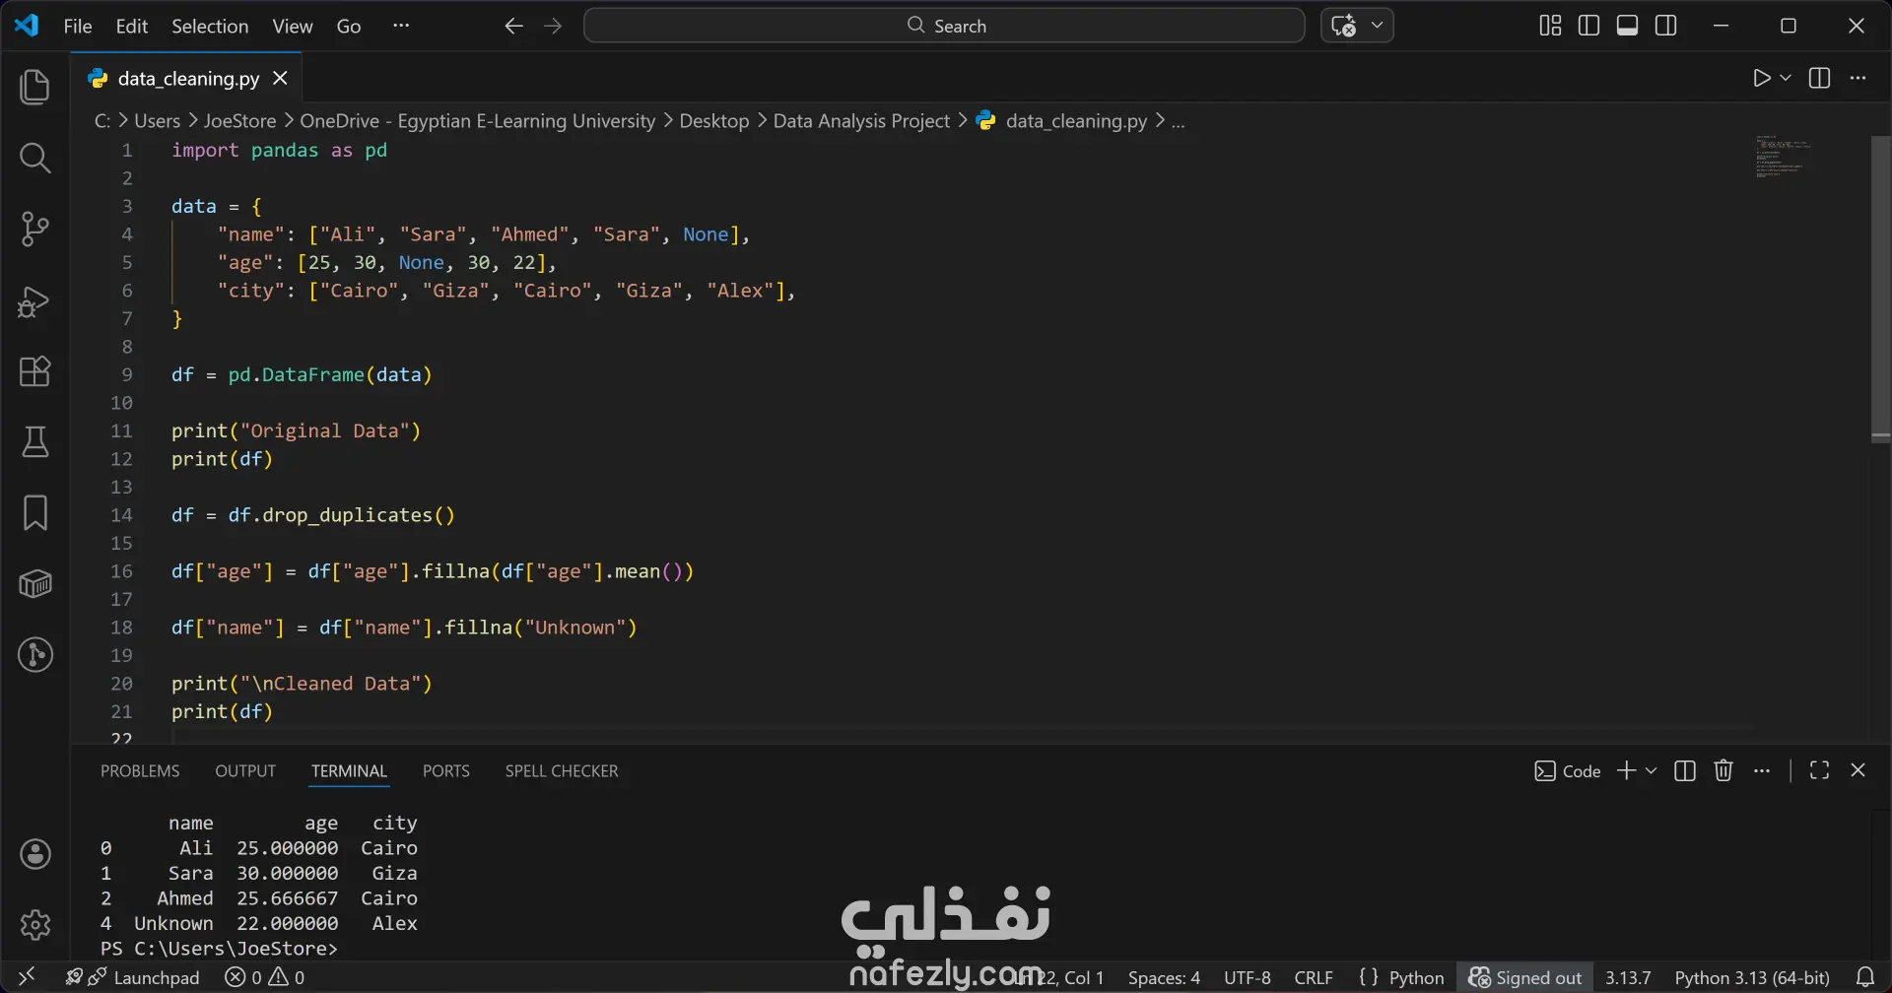Image resolution: width=1892 pixels, height=993 pixels.
Task: Expand the run button dropdown arrow
Action: tap(1786, 78)
